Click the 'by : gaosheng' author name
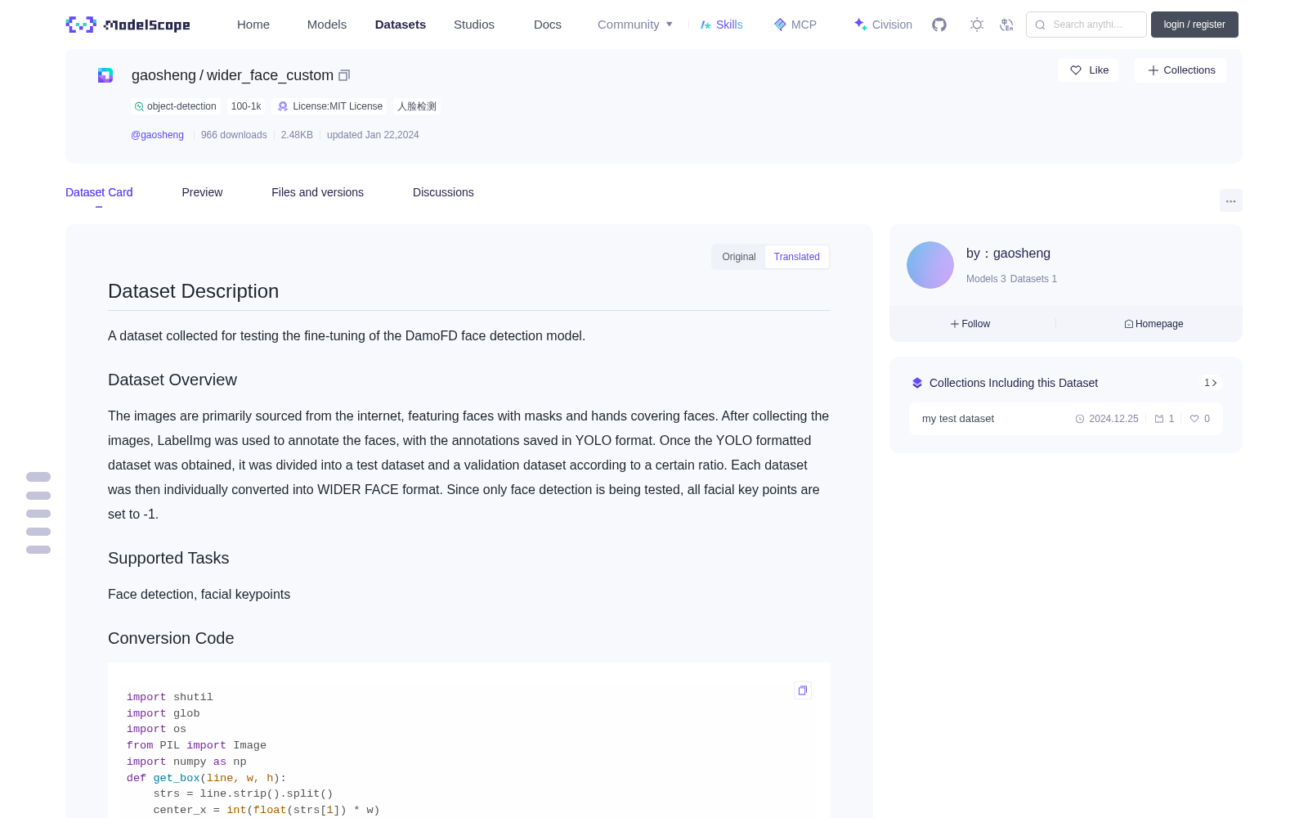The height and width of the screenshot is (818, 1308). click(x=1008, y=254)
